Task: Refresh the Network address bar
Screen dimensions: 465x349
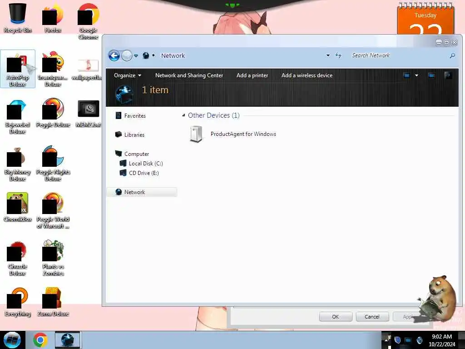Action: (338, 55)
